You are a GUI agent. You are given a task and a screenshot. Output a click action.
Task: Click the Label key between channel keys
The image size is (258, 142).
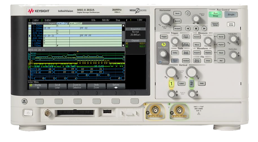(x=181, y=84)
